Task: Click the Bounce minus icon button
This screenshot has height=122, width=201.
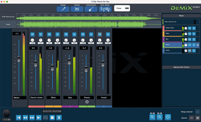Action: 191,118
